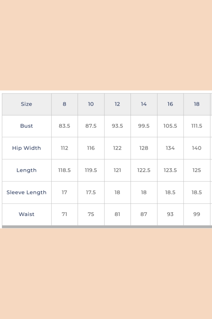212x319 pixels.
Task: Click size 18 column header
Action: (x=197, y=104)
